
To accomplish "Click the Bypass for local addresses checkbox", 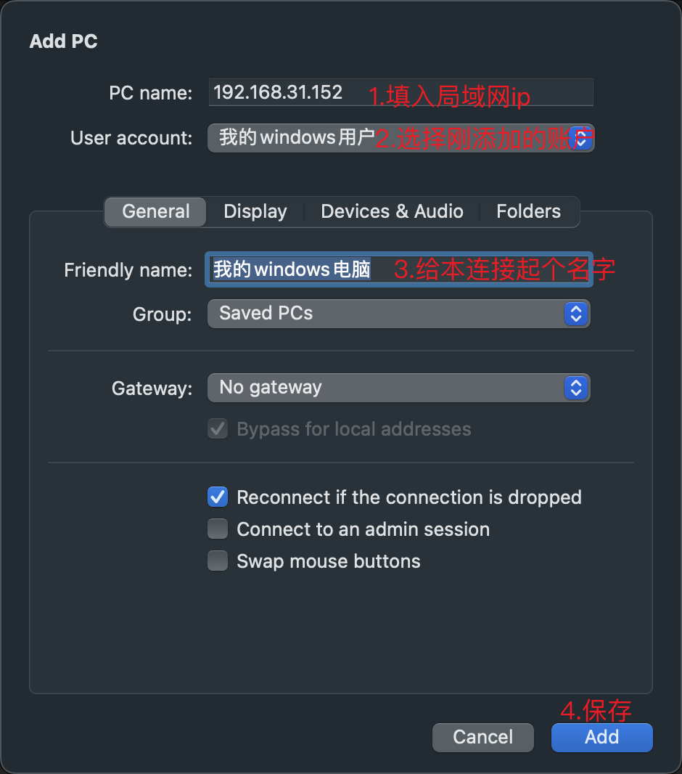I will point(218,429).
